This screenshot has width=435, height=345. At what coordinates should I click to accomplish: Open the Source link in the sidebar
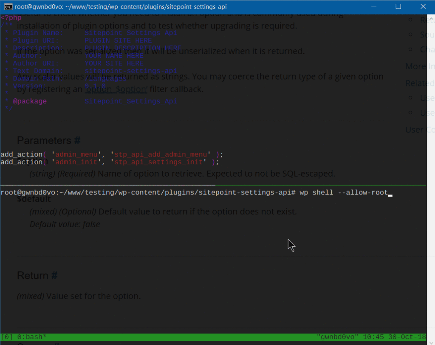click(427, 35)
